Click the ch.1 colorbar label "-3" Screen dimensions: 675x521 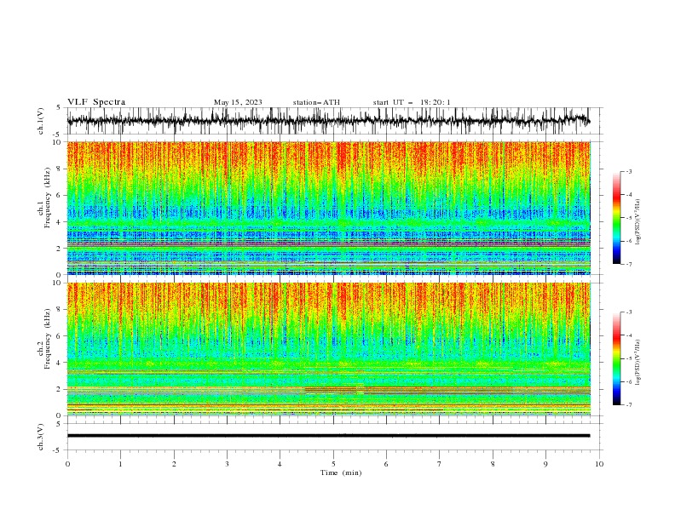pyautogui.click(x=628, y=171)
